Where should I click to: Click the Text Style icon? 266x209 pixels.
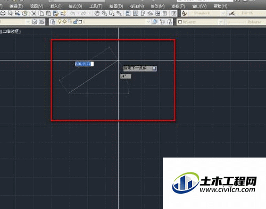(184, 13)
